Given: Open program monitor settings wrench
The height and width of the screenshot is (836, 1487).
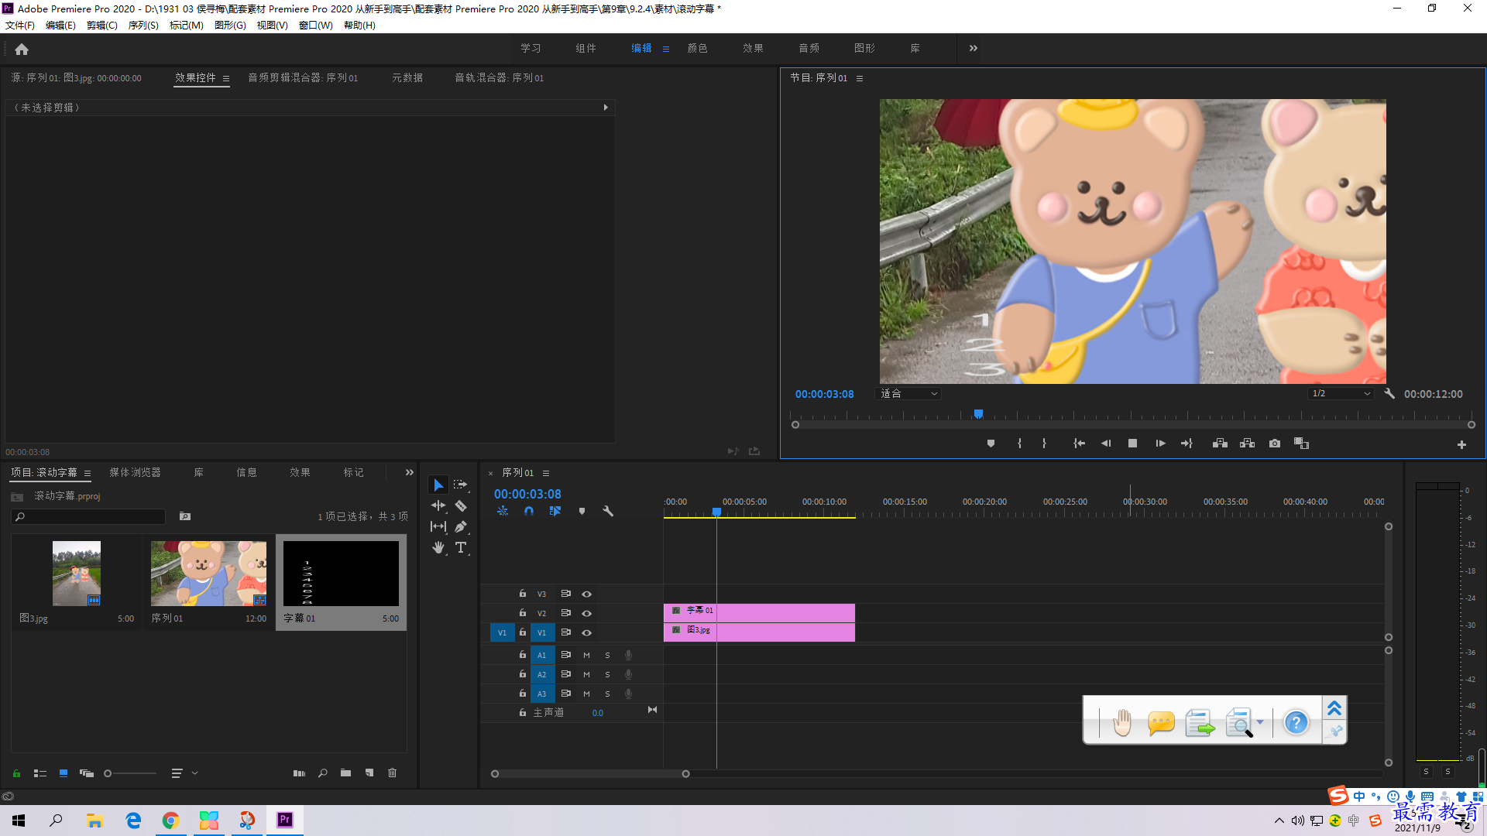Looking at the screenshot, I should tap(1389, 393).
